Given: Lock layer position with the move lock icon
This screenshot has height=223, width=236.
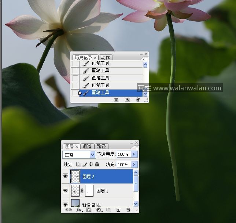Looking at the screenshot, I should [91, 164].
